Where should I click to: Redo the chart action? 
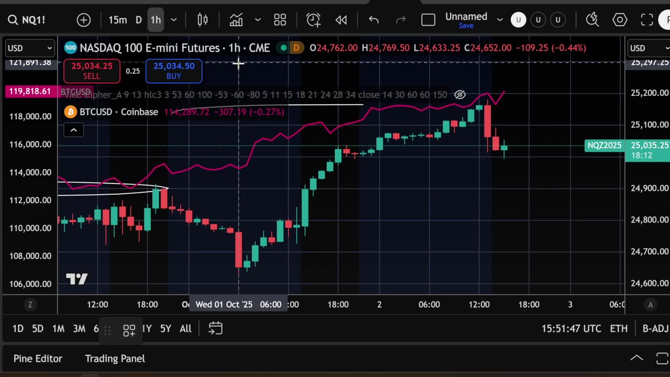coord(401,20)
